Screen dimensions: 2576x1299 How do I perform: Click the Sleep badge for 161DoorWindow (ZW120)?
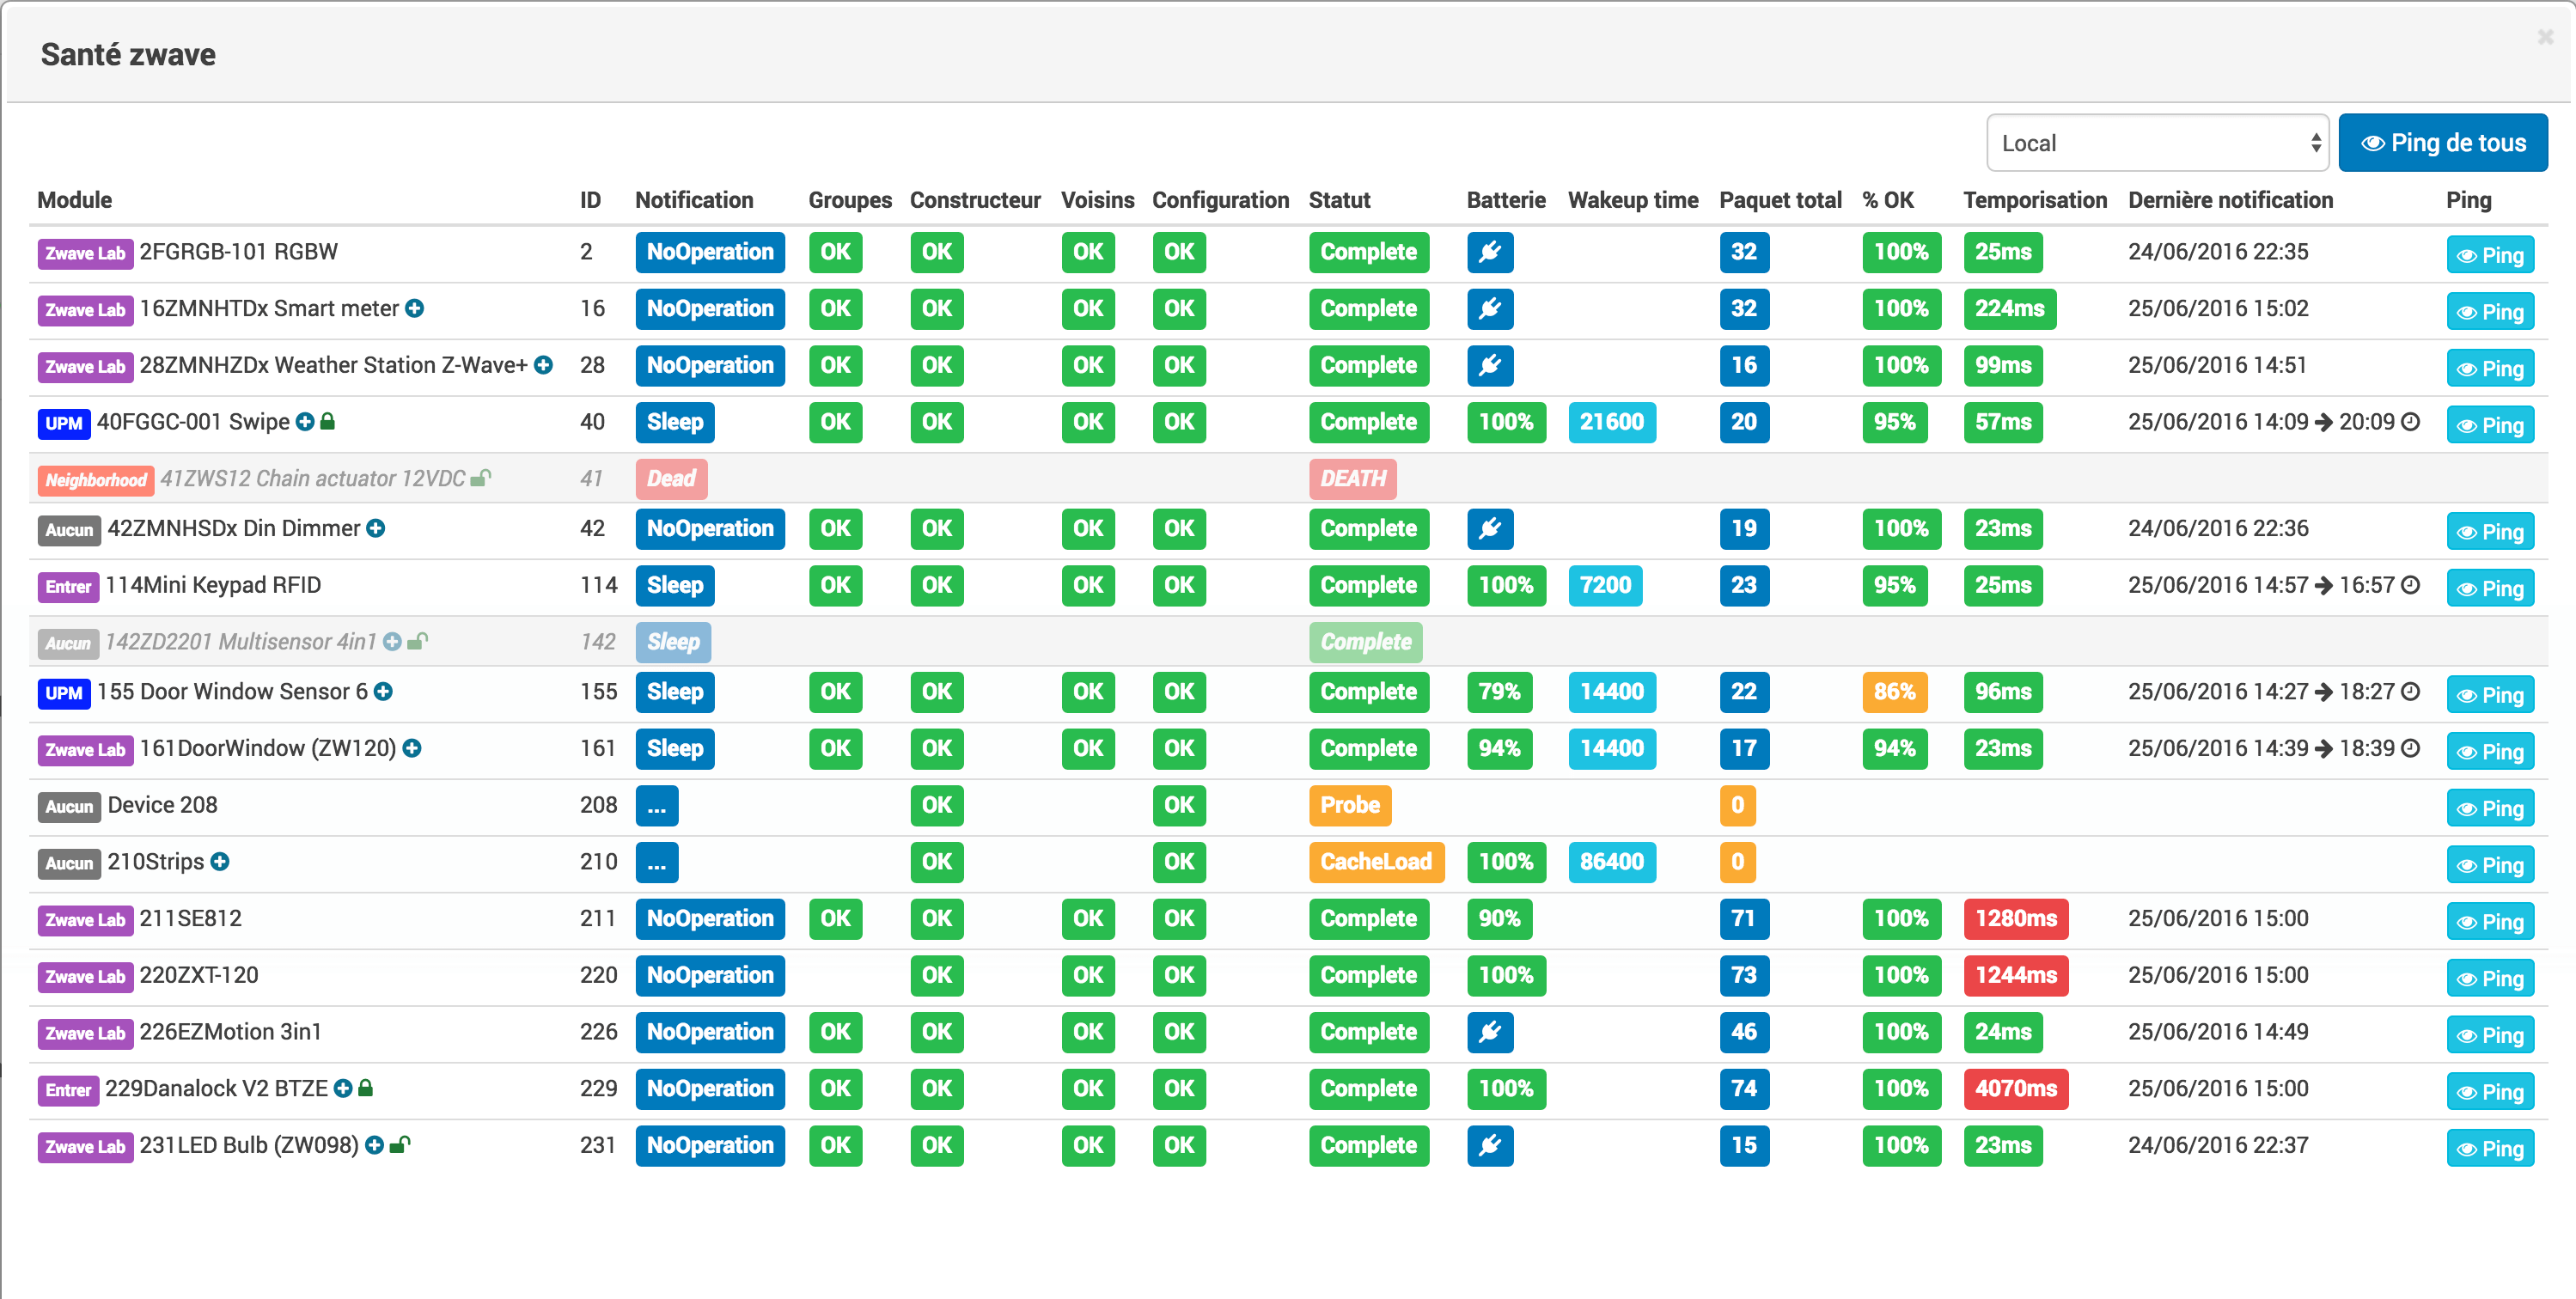point(674,749)
